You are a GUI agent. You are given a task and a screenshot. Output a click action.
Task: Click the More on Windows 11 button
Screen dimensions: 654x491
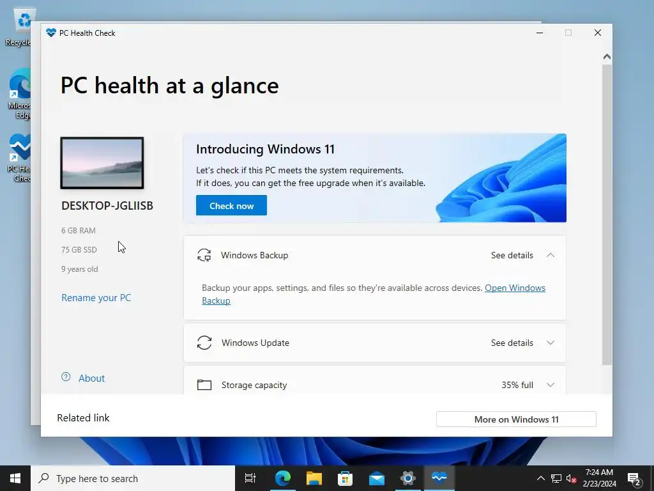click(x=516, y=419)
